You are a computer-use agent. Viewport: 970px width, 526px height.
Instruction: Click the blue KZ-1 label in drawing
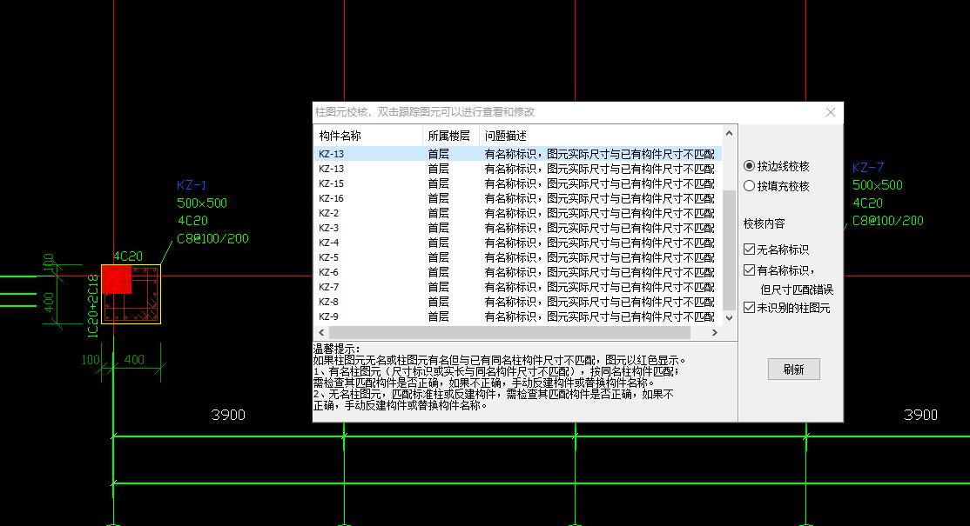coord(192,184)
